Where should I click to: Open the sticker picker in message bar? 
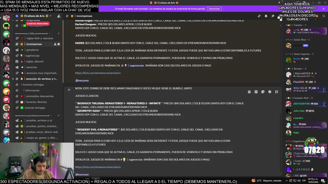coord(263,92)
